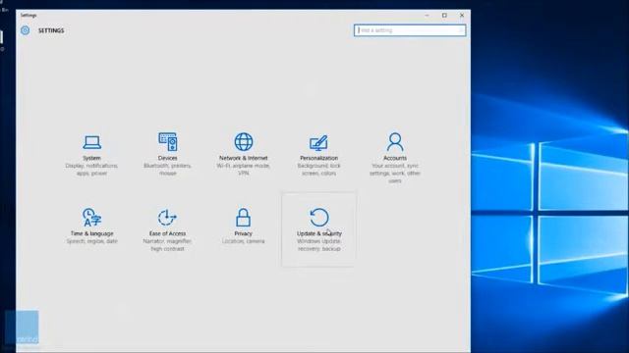Click 'Bluetooth, printers, mouse' description
The height and width of the screenshot is (353, 629).
point(168,170)
